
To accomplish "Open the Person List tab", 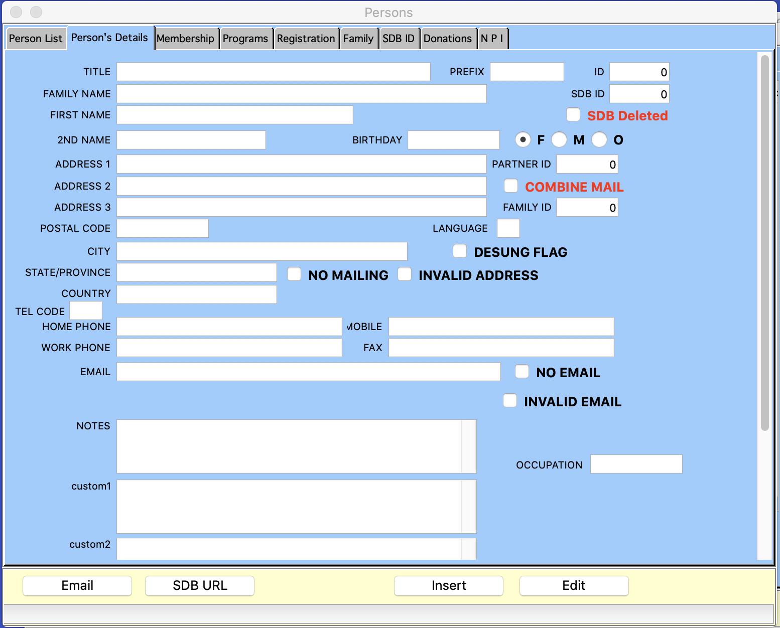I will (36, 39).
